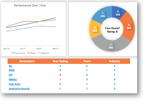The width and height of the screenshot is (151, 108).
Task: Click Application Security row Industry 'D'
Action: [x=115, y=89]
